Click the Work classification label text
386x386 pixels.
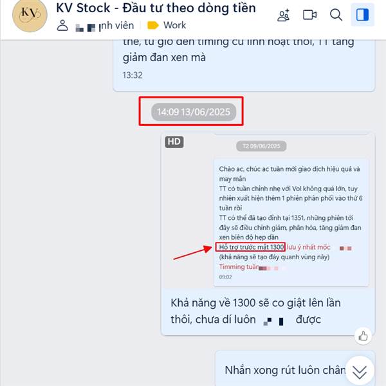tap(175, 25)
